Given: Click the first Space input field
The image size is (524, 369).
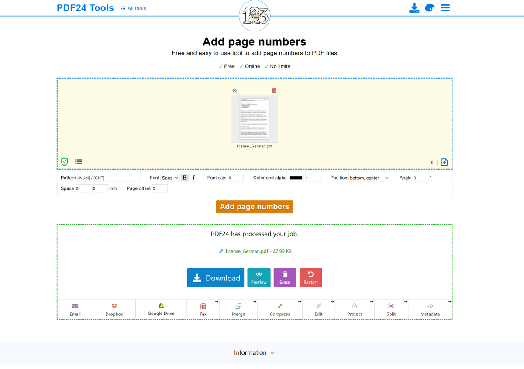Looking at the screenshot, I should tap(83, 188).
